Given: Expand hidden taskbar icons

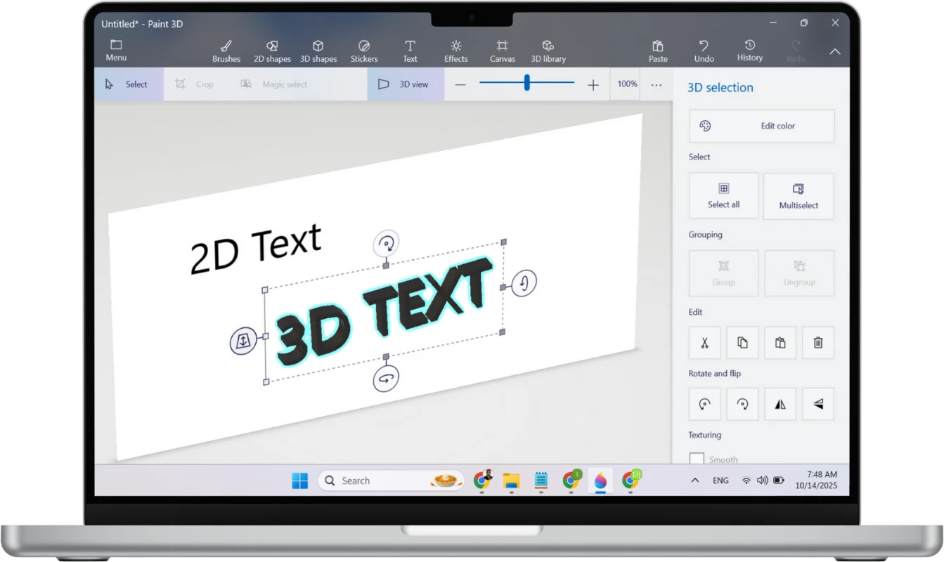Looking at the screenshot, I should coord(694,481).
